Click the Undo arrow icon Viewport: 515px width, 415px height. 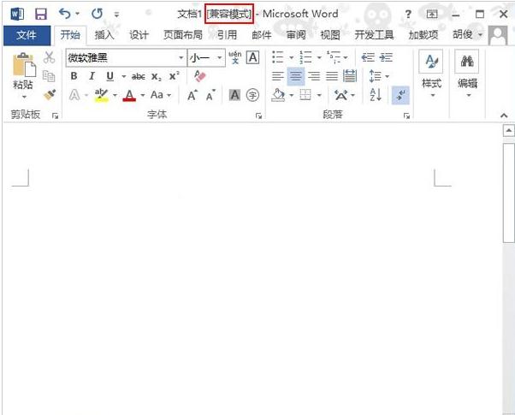click(65, 14)
